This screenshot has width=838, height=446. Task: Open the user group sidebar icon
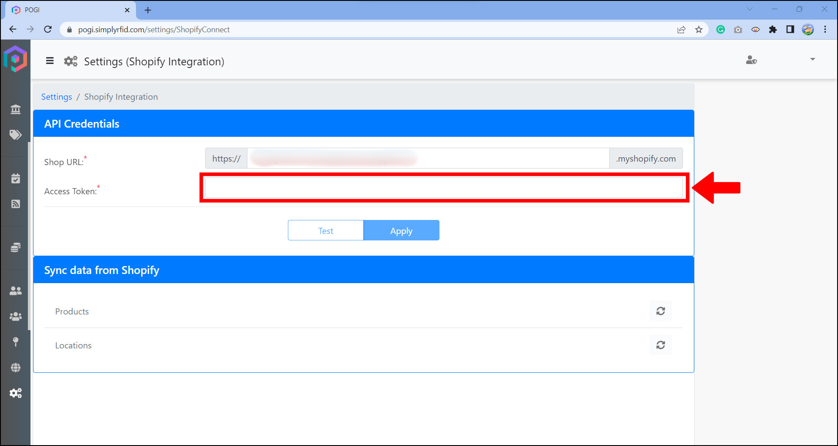[16, 317]
